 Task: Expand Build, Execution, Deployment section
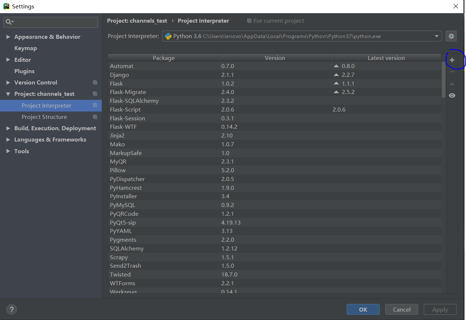pos(8,128)
